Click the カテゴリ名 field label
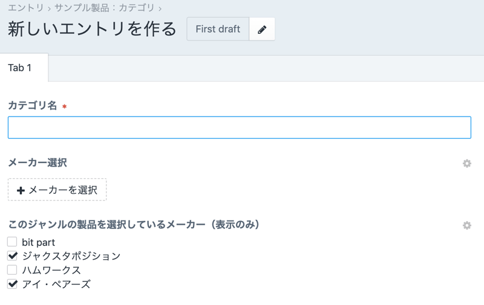 33,106
